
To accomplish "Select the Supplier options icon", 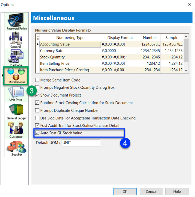I will click(16, 148).
